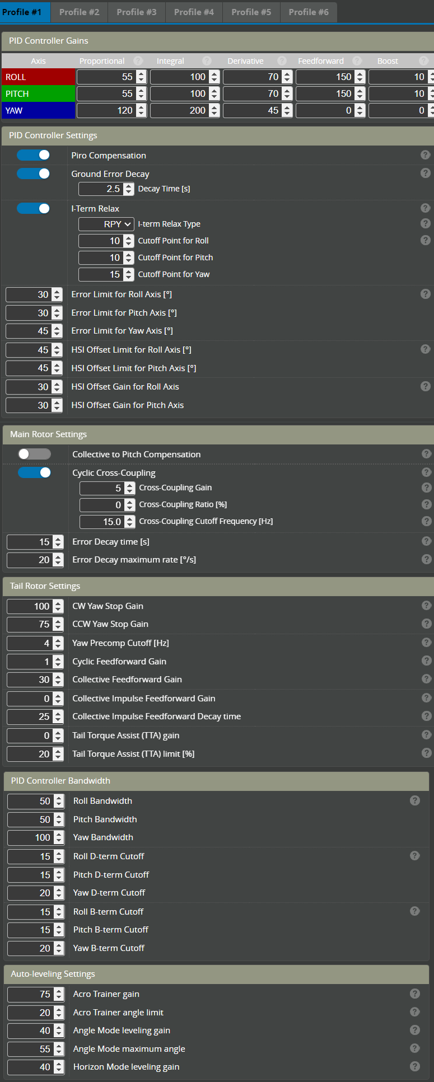Click the ROLL axis label
This screenshot has height=1082, width=434.
[x=38, y=77]
